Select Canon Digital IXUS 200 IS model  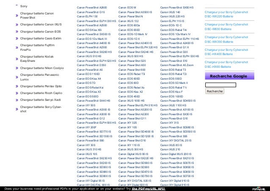click(176, 154)
